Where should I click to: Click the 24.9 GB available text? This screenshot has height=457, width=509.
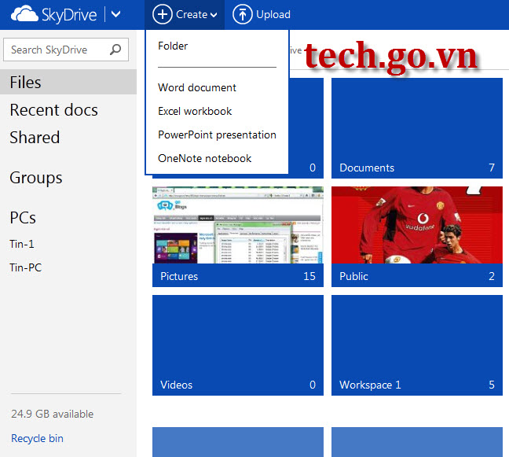click(x=53, y=414)
